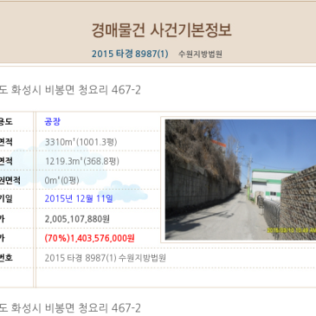
Task: Open the factory road photo thumbnail
Action: pos(241,179)
